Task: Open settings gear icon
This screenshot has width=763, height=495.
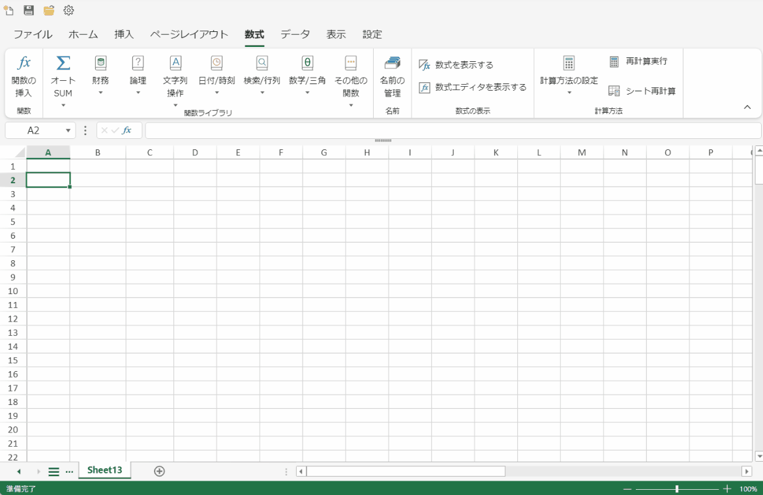Action: 68,10
